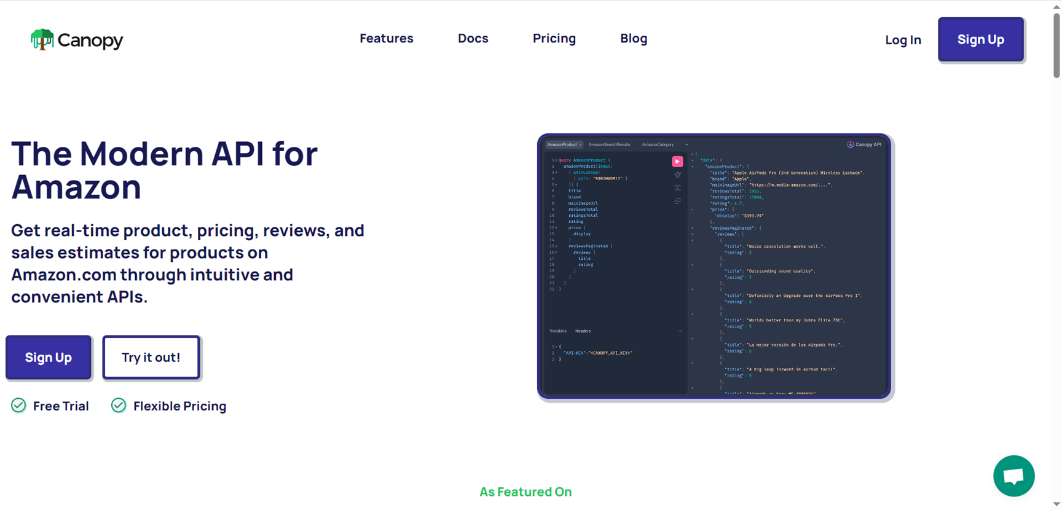This screenshot has height=510, width=1062.
Task: Click the "Flexible Pricing" label
Action: point(179,406)
